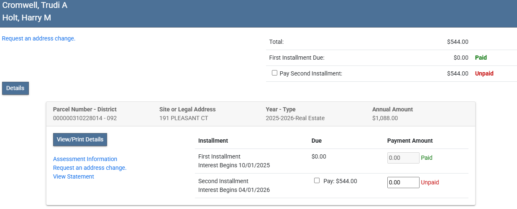Screen dimensions: 517x209
Task: Open the View Statement link
Action: coord(73,176)
